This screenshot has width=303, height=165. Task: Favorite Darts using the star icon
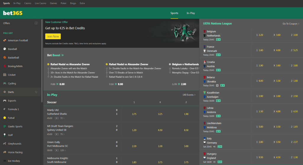tap(36, 92)
